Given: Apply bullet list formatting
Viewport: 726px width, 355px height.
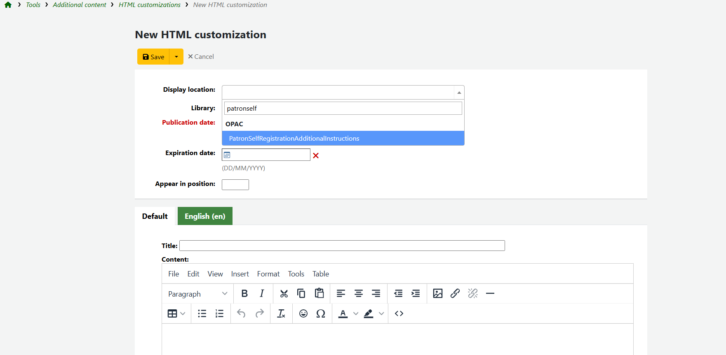Looking at the screenshot, I should pyautogui.click(x=202, y=313).
